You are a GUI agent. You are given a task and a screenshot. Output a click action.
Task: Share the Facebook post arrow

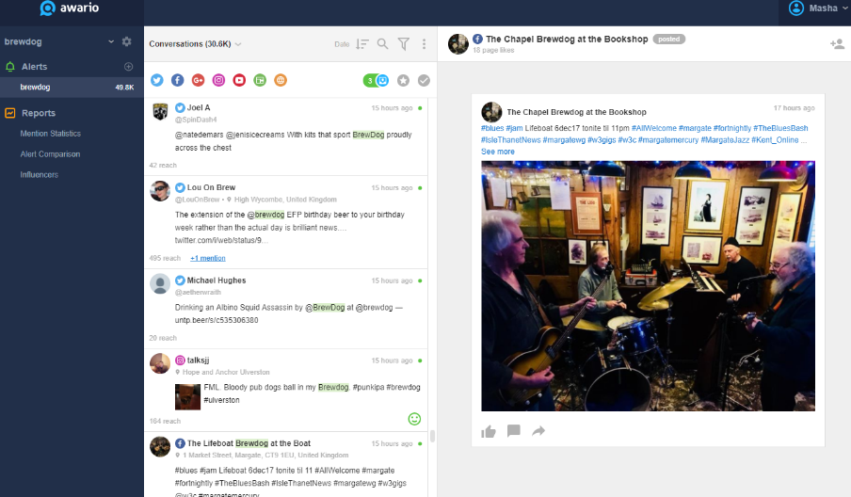[538, 431]
